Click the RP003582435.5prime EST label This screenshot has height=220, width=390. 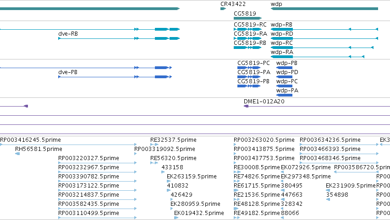88,204
